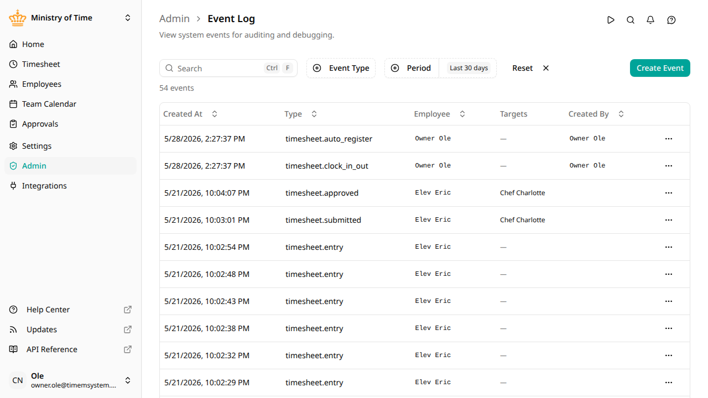The image size is (708, 398).
Task: Click the help chat bubble icon
Action: click(671, 20)
